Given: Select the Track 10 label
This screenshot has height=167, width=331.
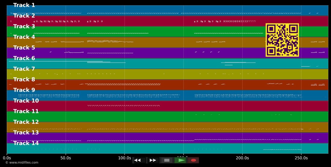Looking at the screenshot, I should (x=26, y=101).
